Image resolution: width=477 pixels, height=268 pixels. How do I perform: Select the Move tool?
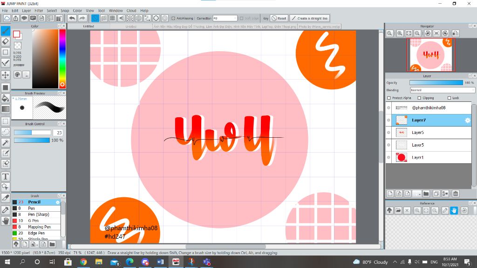(x=6, y=75)
